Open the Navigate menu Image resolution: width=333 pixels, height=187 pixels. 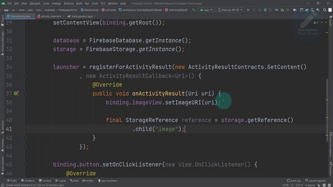[x=35, y=4]
